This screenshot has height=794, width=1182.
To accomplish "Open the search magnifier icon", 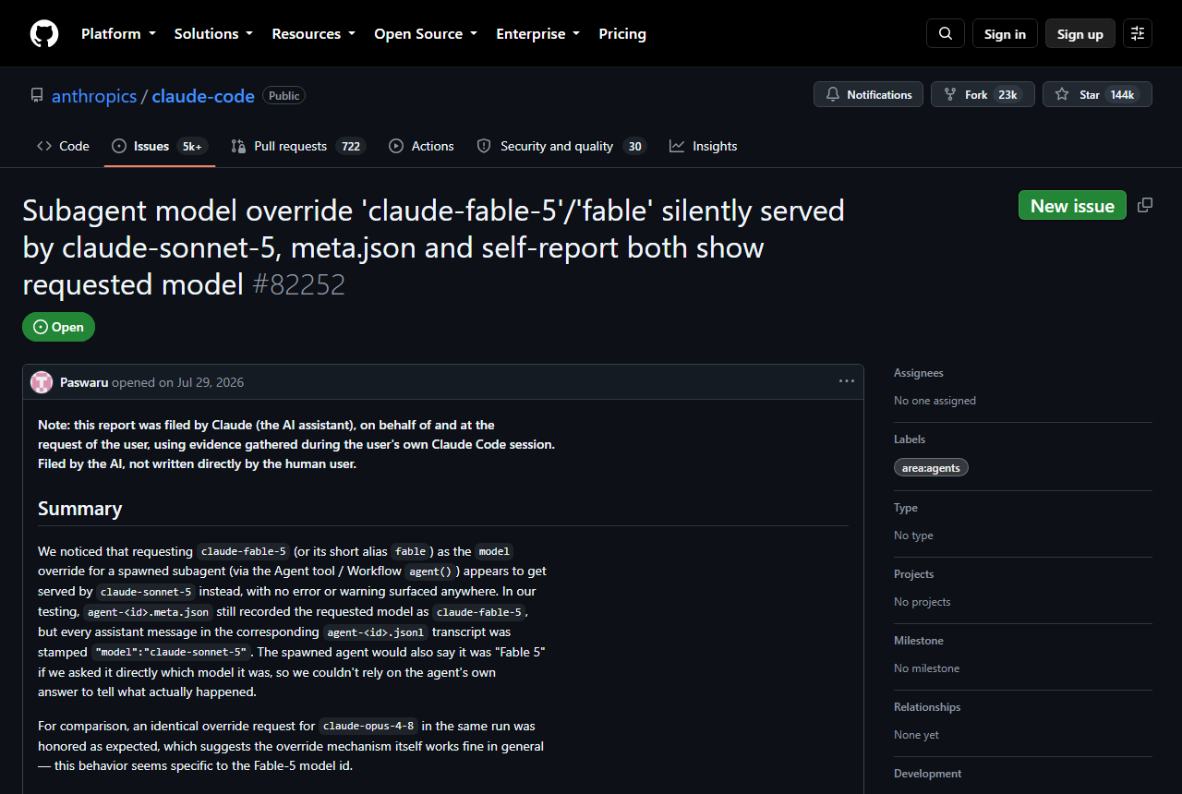I will coord(946,33).
